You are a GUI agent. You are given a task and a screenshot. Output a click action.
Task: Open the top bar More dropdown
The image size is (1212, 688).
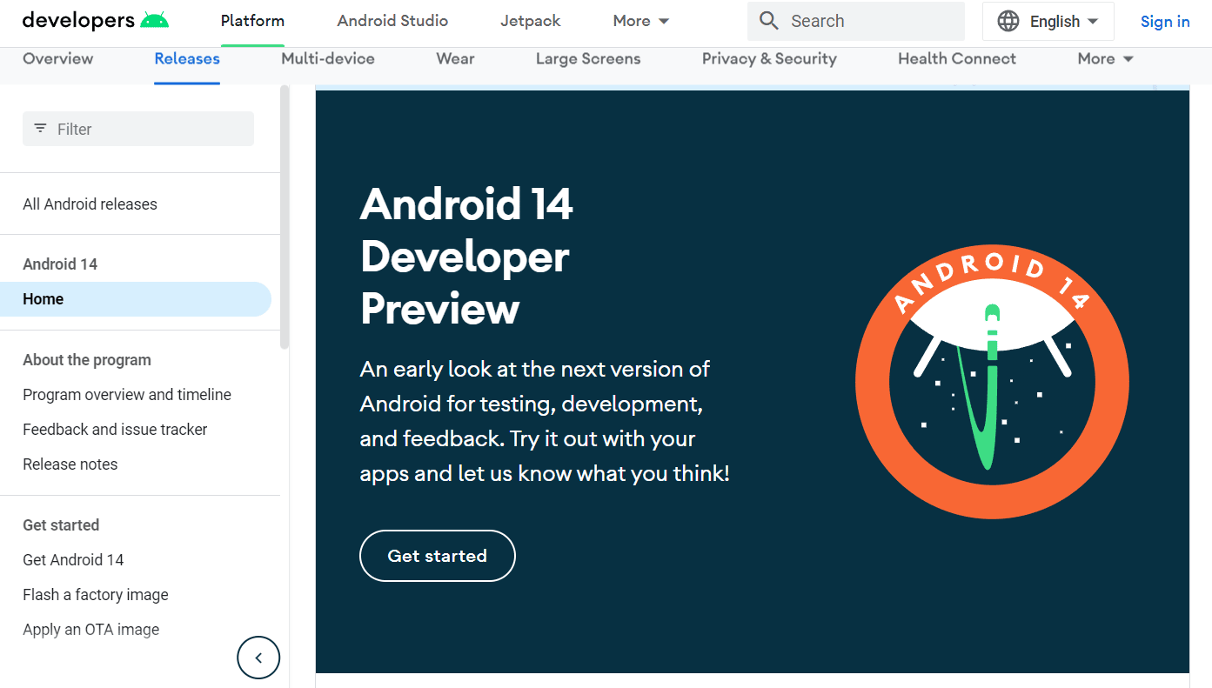coord(641,21)
